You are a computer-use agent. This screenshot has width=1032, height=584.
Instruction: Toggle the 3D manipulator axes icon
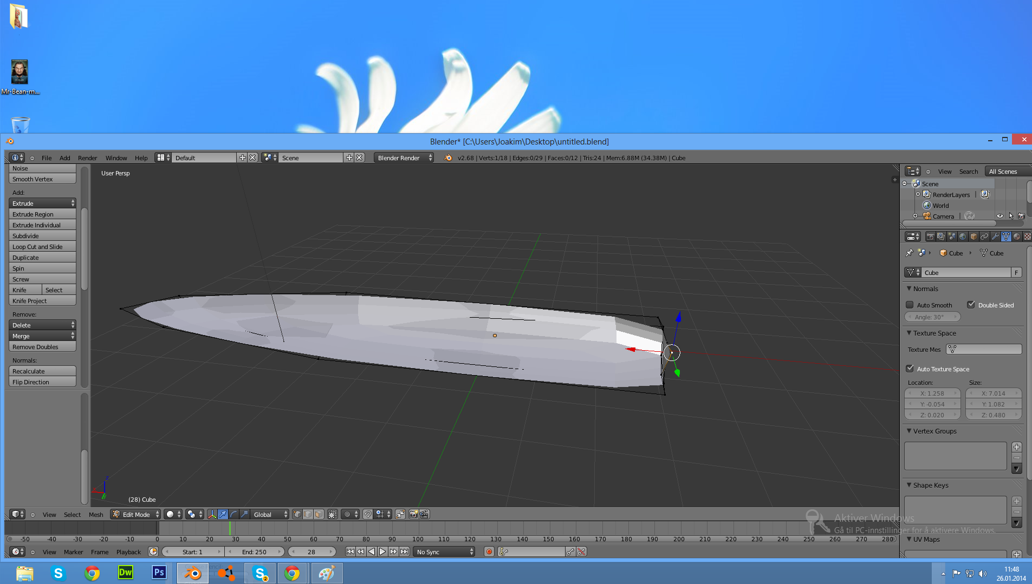coord(212,514)
